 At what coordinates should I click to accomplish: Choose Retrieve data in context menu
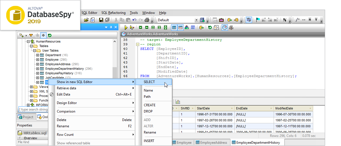point(92,88)
